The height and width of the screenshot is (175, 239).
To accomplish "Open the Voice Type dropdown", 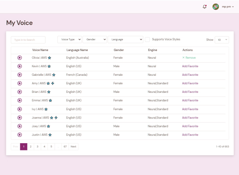I will click(70, 39).
